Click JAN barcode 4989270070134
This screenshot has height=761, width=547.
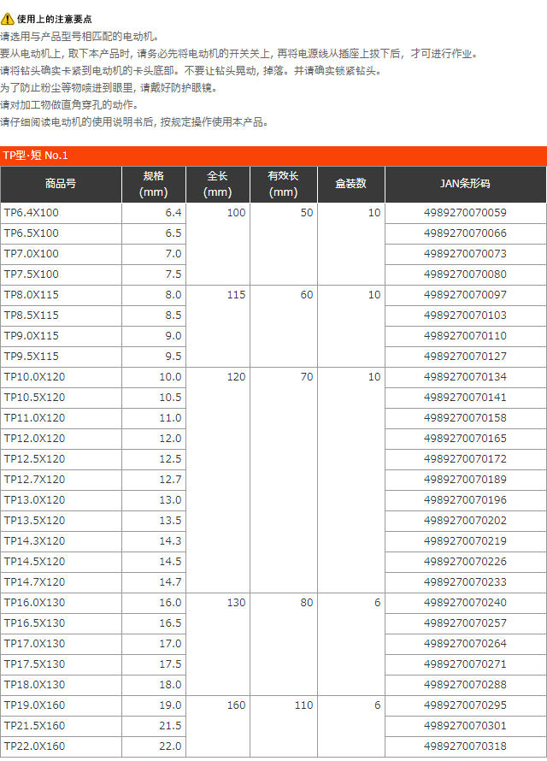[x=465, y=377]
